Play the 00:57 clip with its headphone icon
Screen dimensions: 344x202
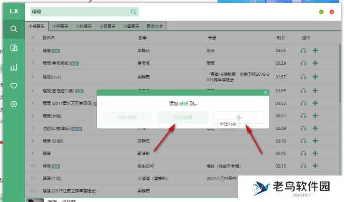coord(303,116)
